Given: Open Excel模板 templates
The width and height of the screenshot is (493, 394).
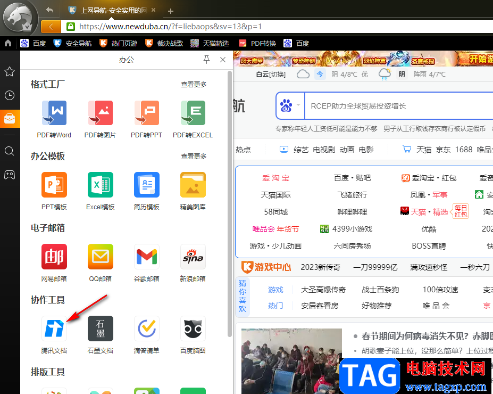Looking at the screenshot, I should [101, 191].
